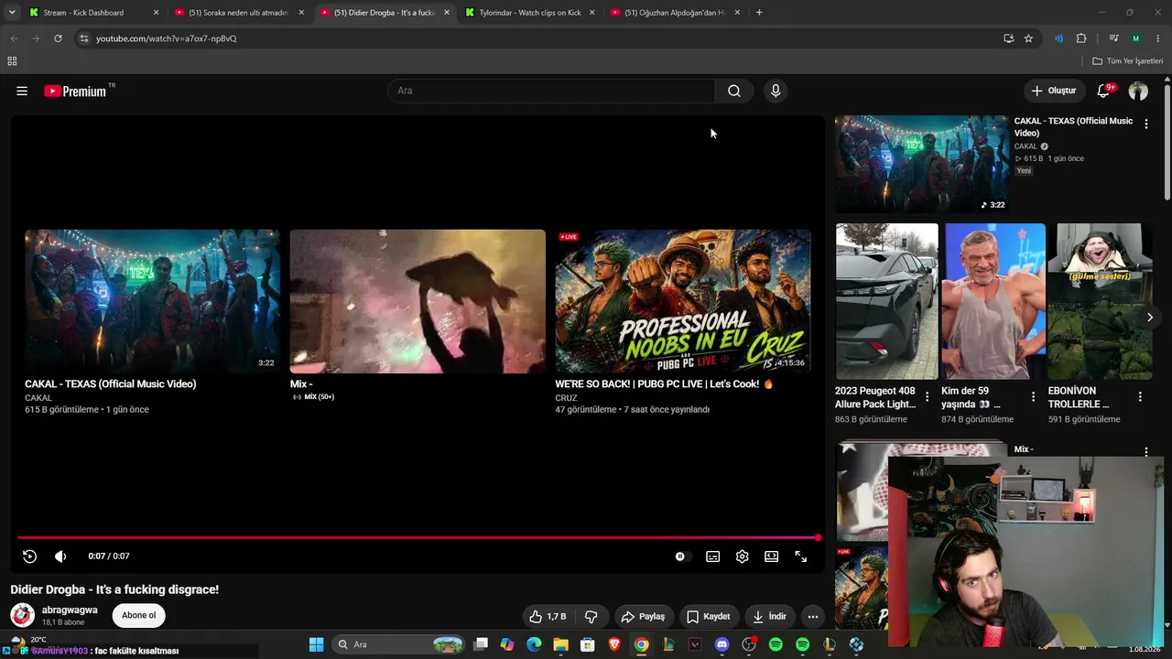This screenshot has height=659, width=1172.
Task: Seek on the red video progress bar
Action: tap(418, 537)
